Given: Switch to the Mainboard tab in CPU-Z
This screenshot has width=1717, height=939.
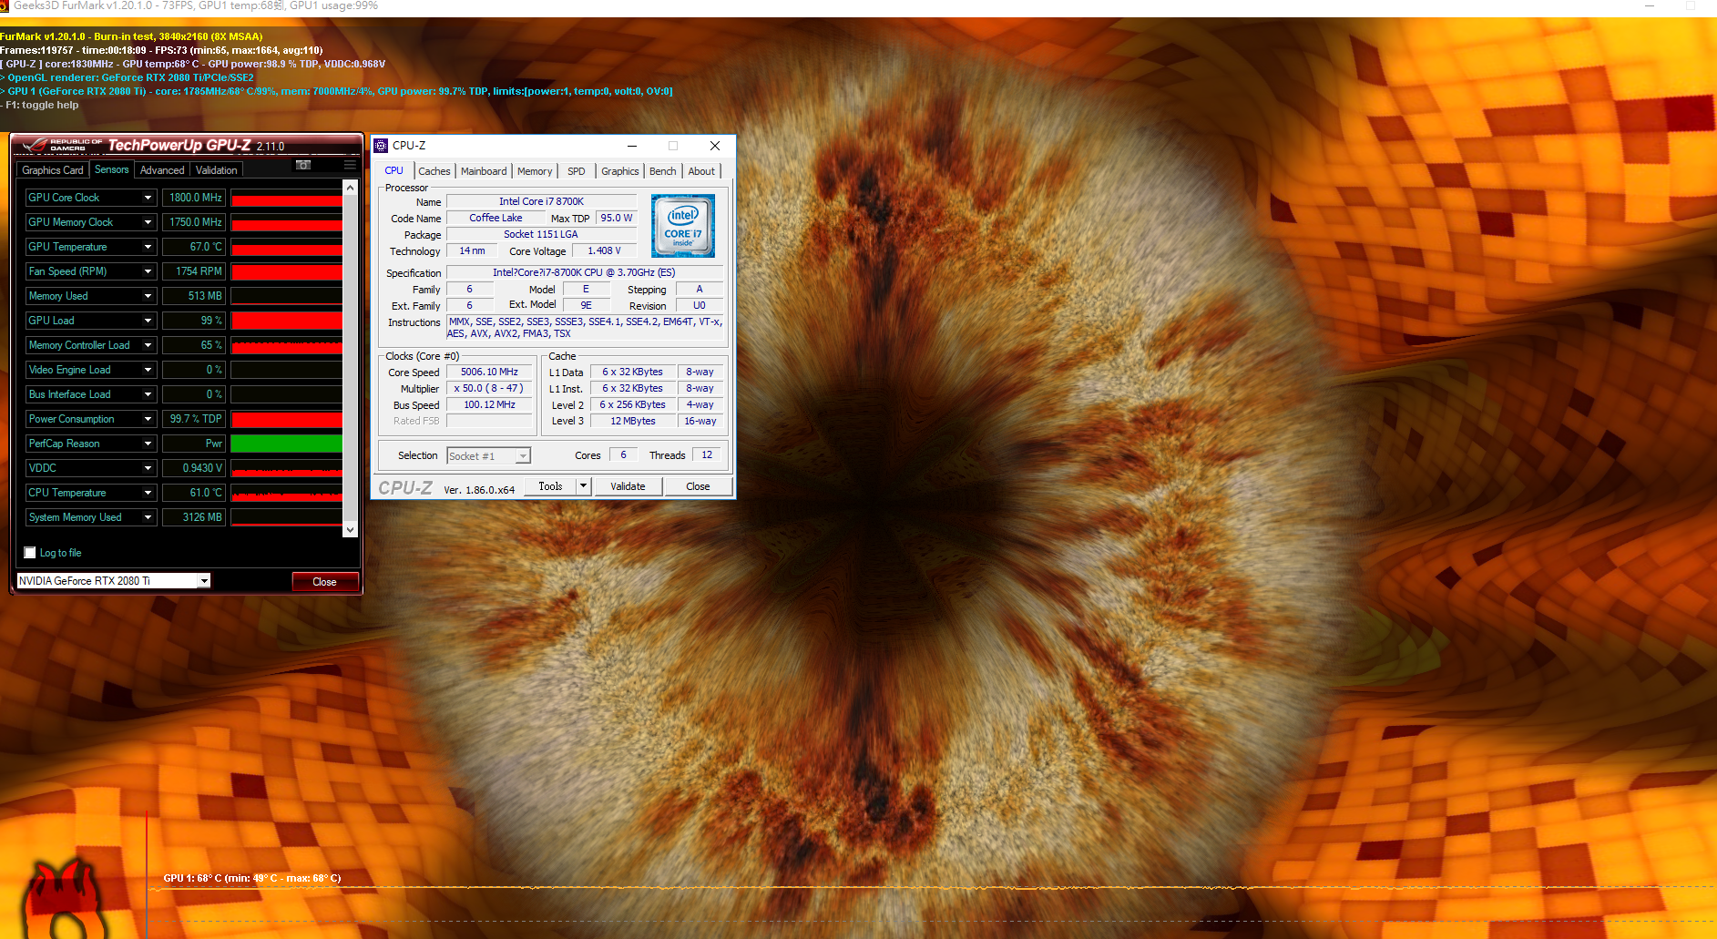Looking at the screenshot, I should [x=484, y=171].
